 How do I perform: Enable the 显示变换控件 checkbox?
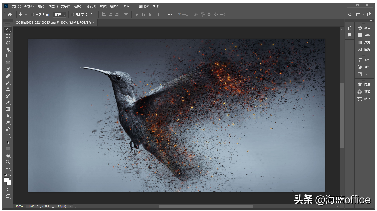pyautogui.click(x=72, y=15)
